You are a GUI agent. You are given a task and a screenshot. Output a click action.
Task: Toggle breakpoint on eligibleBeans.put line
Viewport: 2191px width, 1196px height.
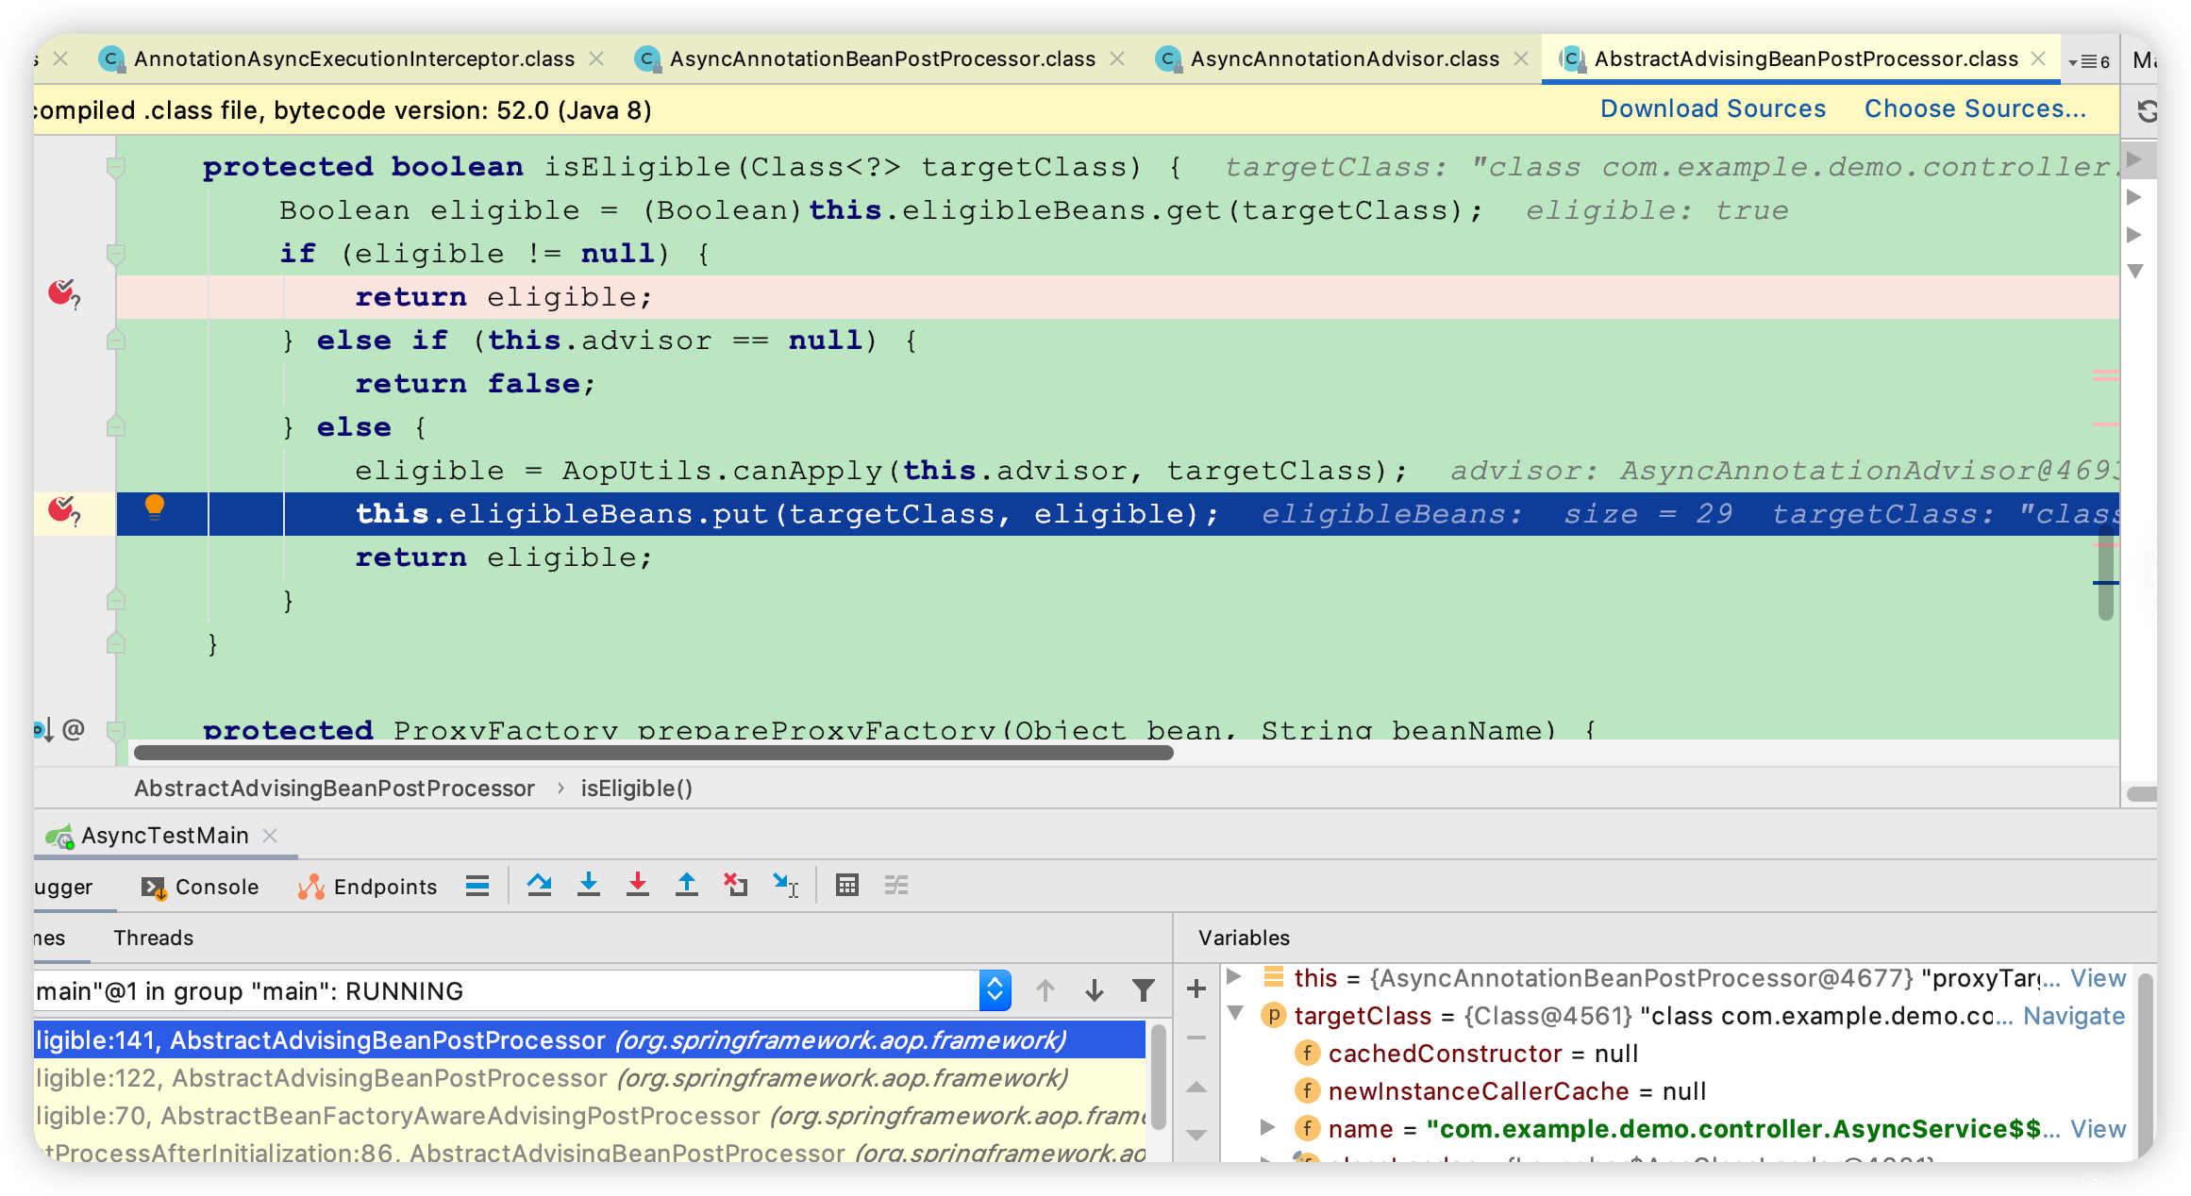click(63, 510)
